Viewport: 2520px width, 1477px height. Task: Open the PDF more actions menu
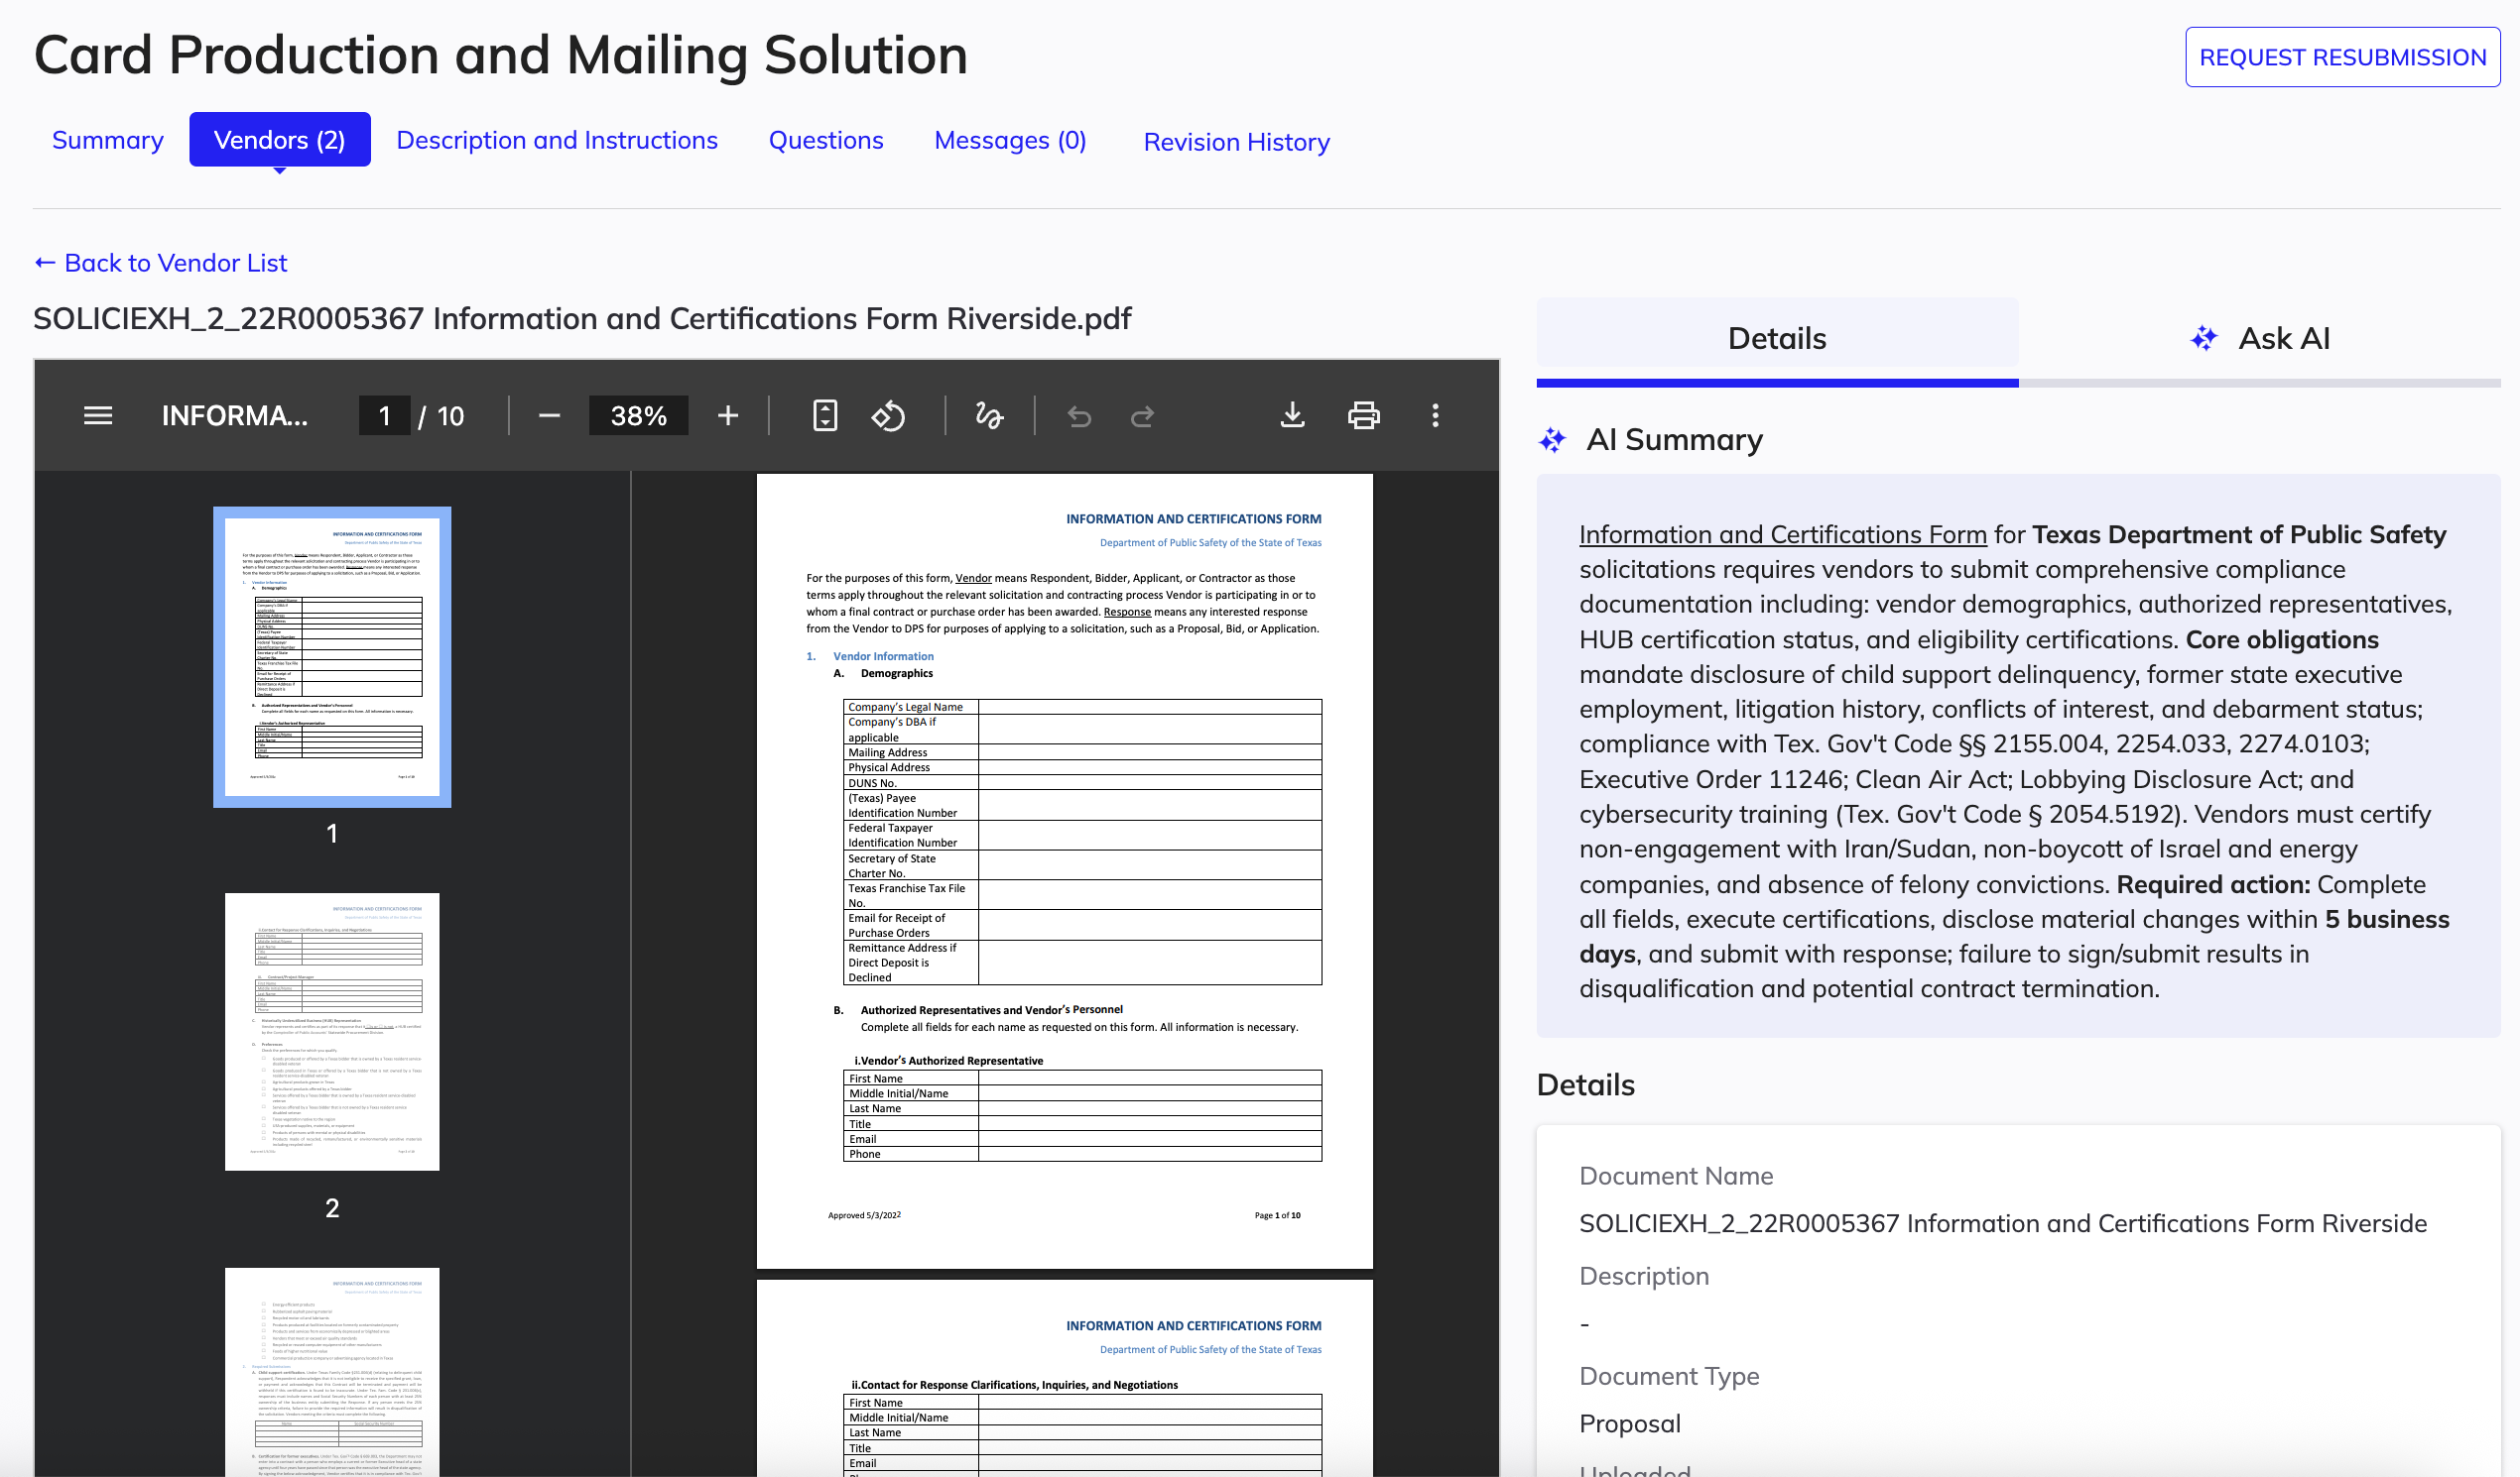[x=1435, y=415]
